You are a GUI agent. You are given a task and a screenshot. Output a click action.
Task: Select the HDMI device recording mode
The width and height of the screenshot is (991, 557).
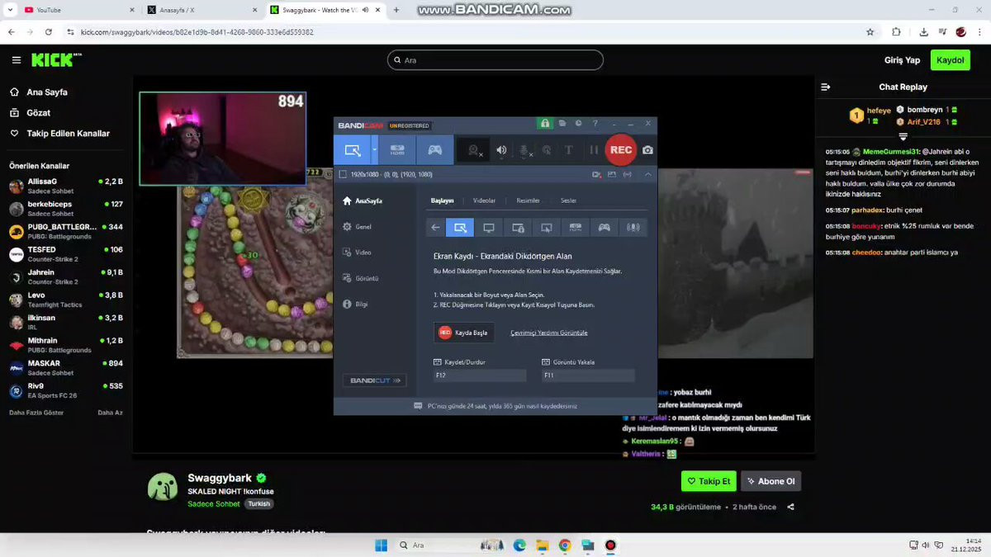point(397,150)
